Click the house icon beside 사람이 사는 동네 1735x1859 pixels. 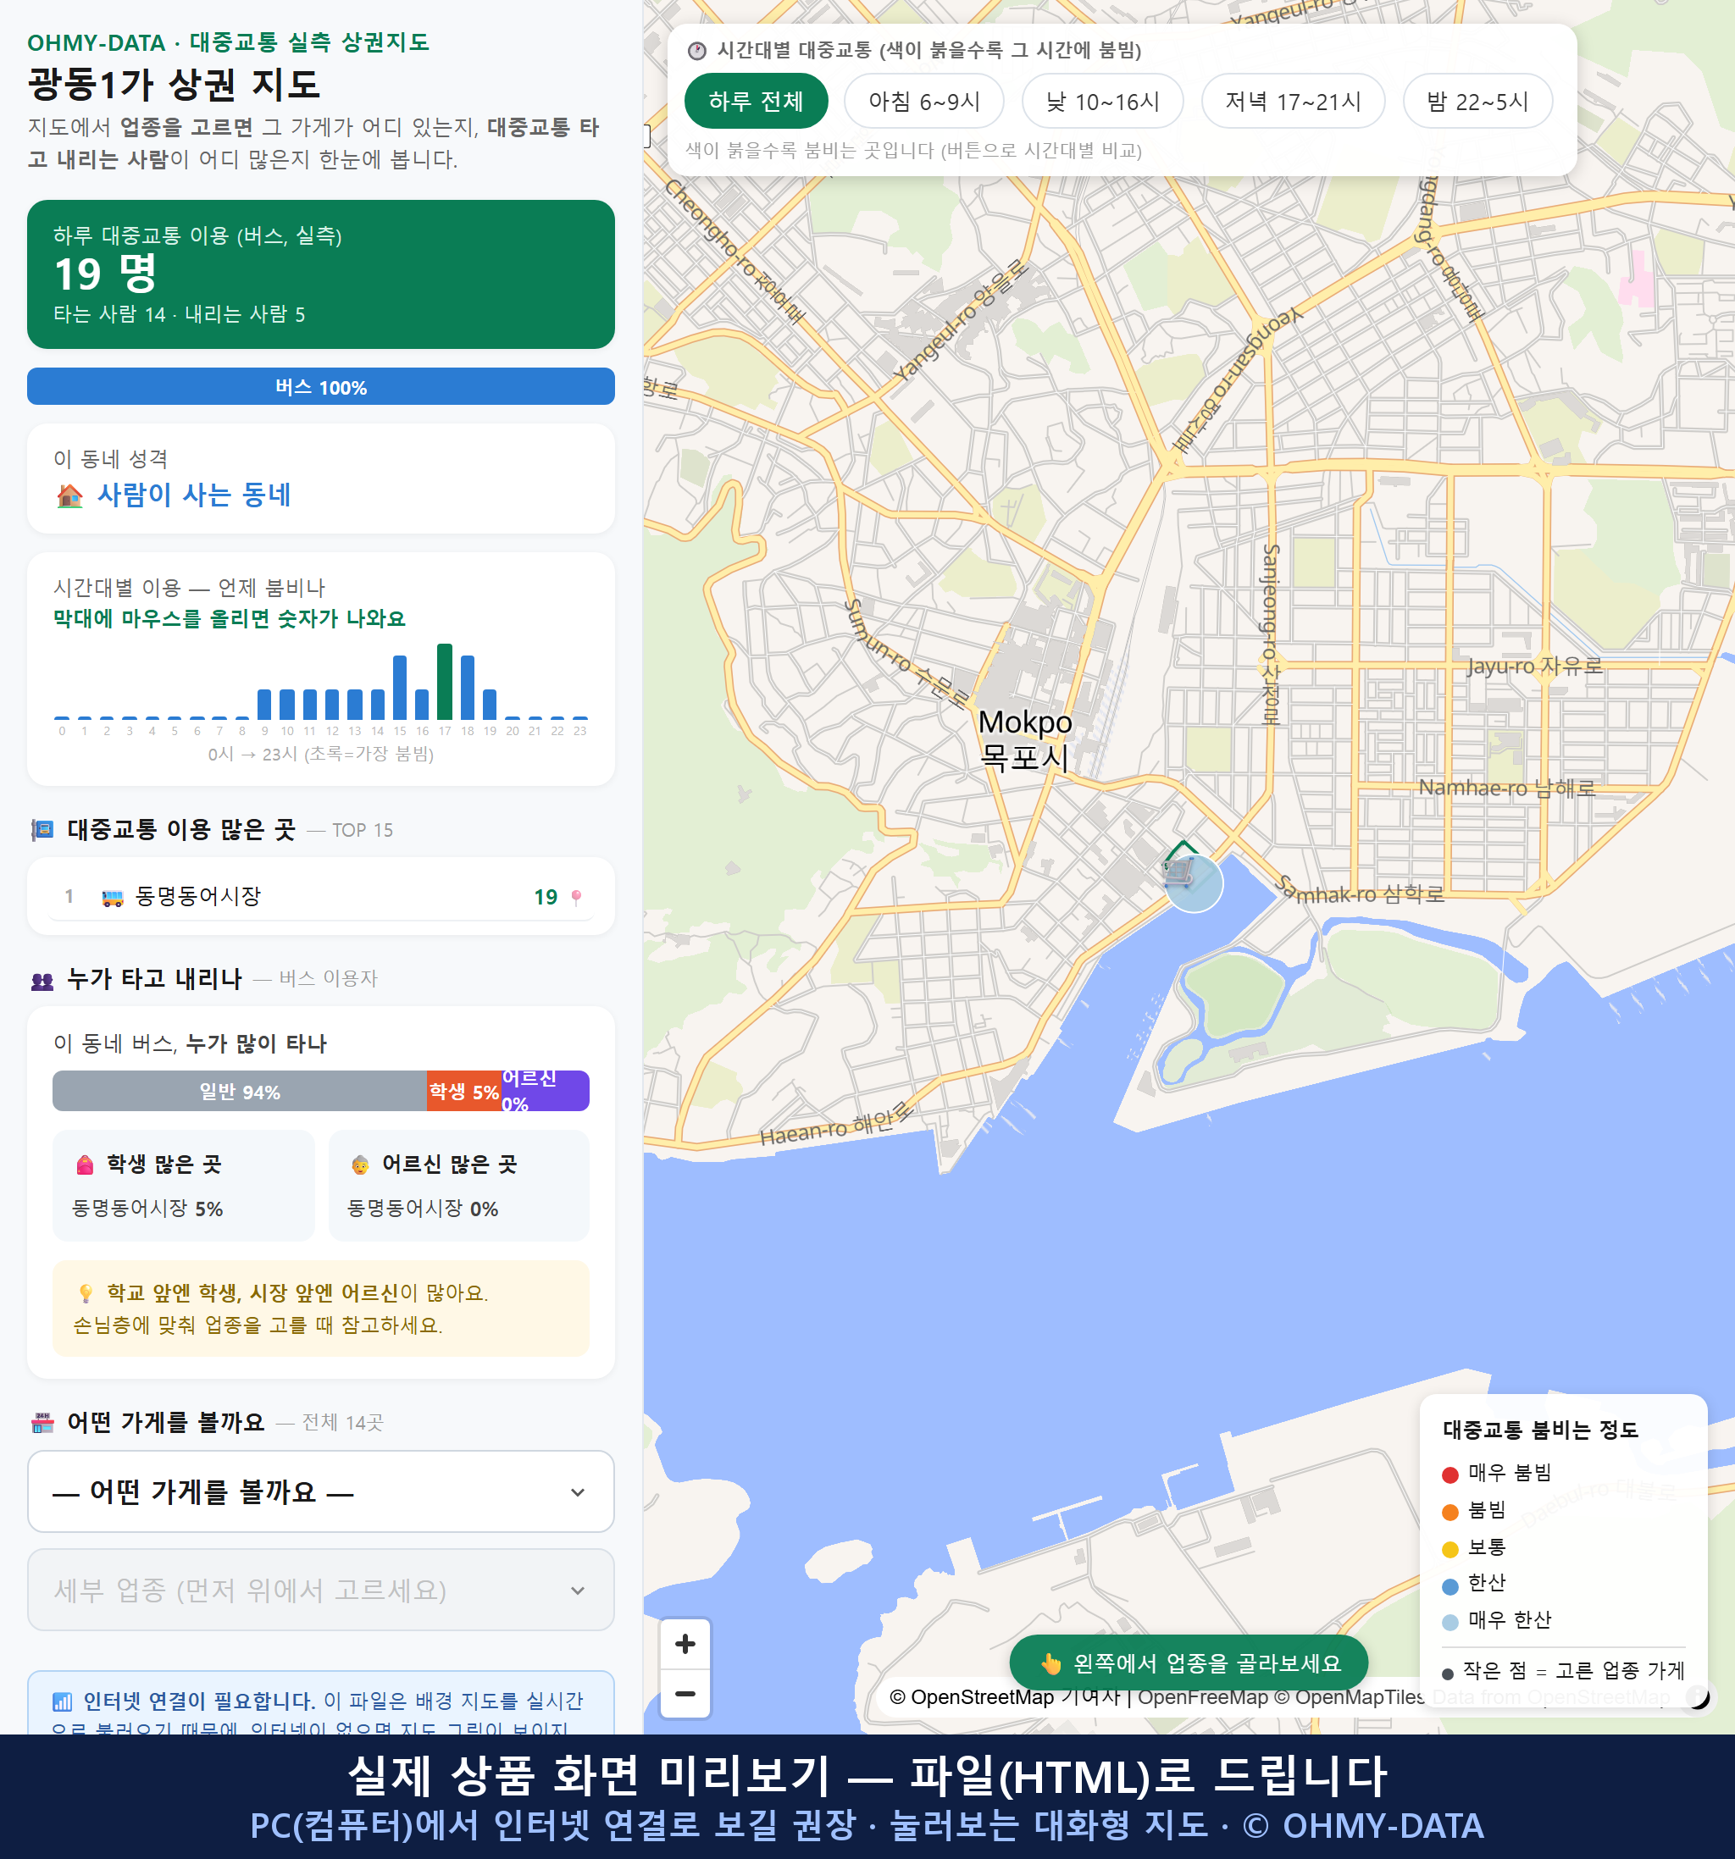pos(70,495)
